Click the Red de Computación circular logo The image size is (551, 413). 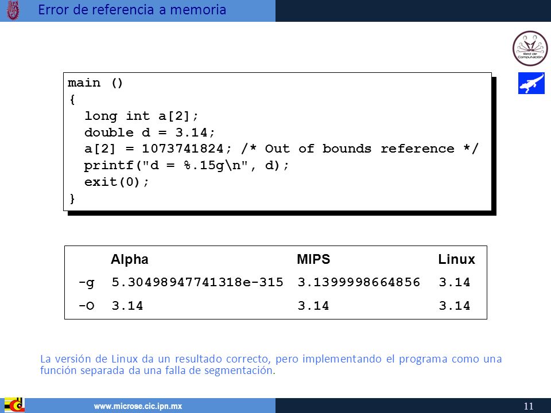pos(530,48)
